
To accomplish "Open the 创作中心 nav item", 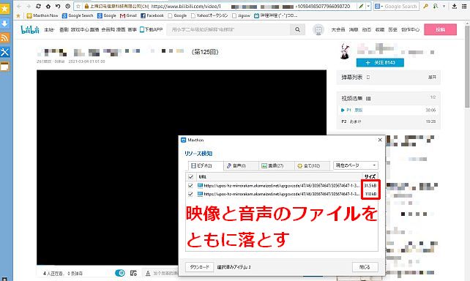I will tap(411, 30).
